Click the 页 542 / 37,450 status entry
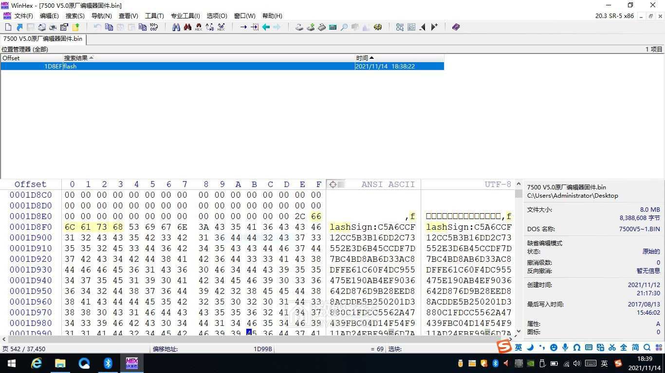 tap(24, 349)
